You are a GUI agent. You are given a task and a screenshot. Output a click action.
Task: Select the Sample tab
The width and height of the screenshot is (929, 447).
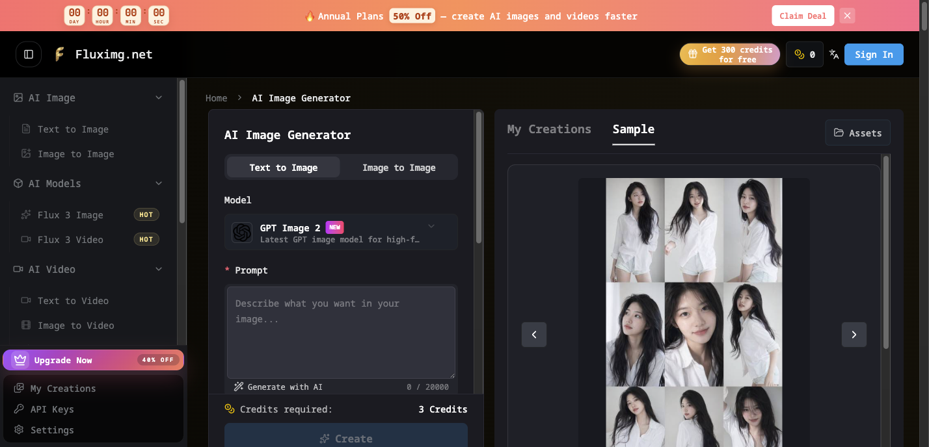coord(634,129)
